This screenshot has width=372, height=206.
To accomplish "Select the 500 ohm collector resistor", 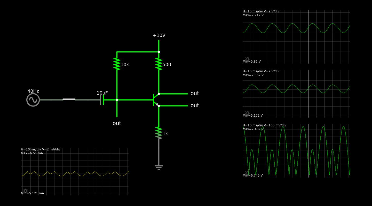I will click(x=159, y=64).
